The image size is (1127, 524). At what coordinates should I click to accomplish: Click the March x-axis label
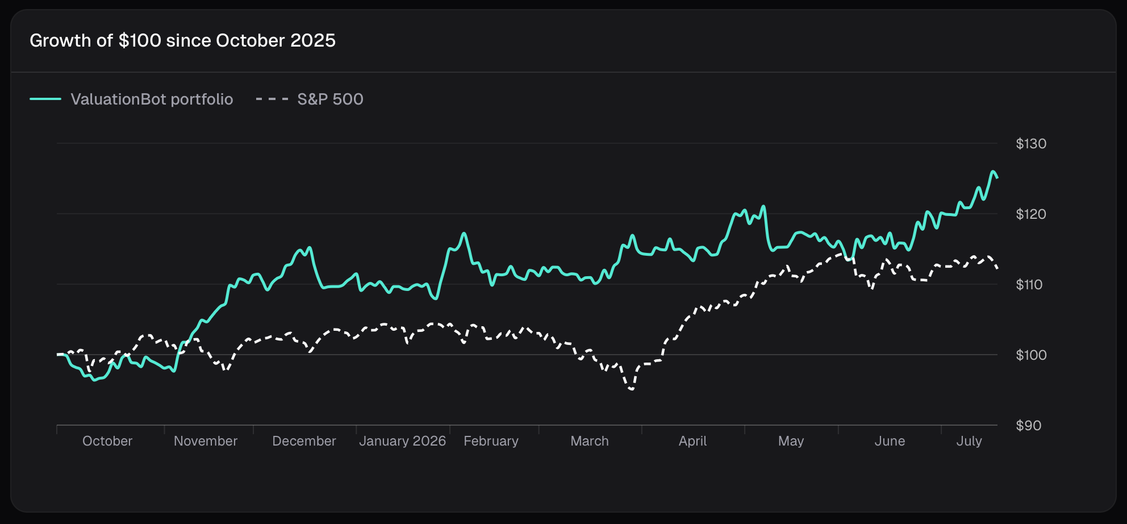pos(590,441)
